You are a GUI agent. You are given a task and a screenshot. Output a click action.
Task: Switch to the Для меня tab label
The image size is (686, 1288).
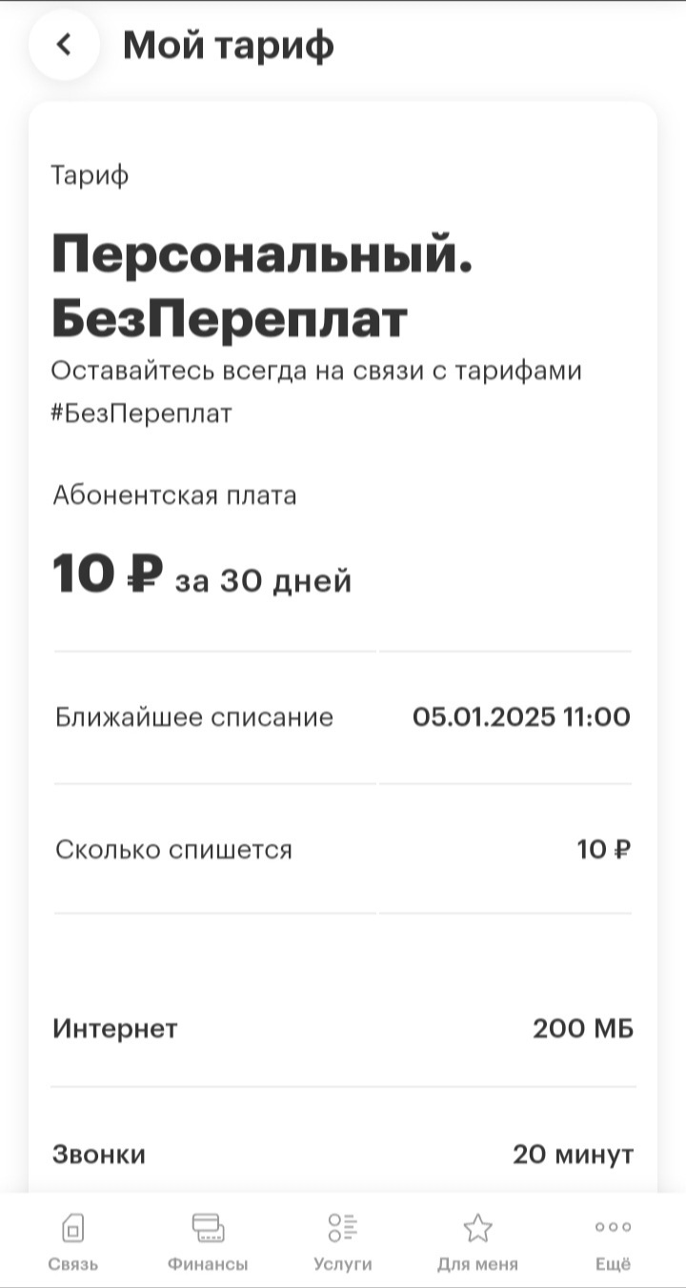pyautogui.click(x=477, y=1265)
